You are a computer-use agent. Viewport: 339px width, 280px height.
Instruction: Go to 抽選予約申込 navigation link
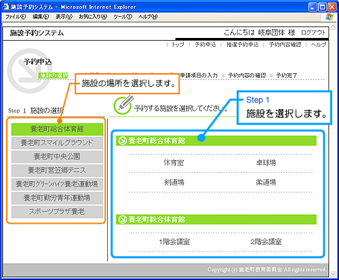pyautogui.click(x=243, y=45)
